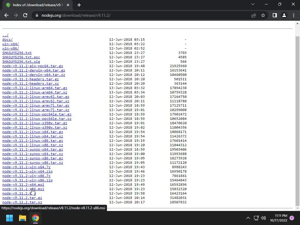300x225 pixels.
Task: Download node-v9.11.2-win-x86.7z
Action: [26, 176]
